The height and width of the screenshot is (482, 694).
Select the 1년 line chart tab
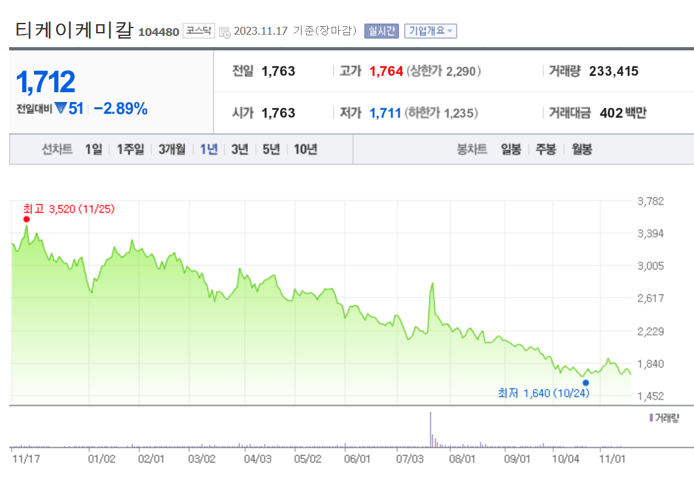209,149
